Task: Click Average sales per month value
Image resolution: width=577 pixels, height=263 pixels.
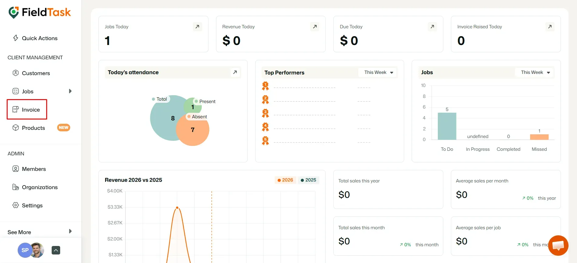Action: [462, 195]
